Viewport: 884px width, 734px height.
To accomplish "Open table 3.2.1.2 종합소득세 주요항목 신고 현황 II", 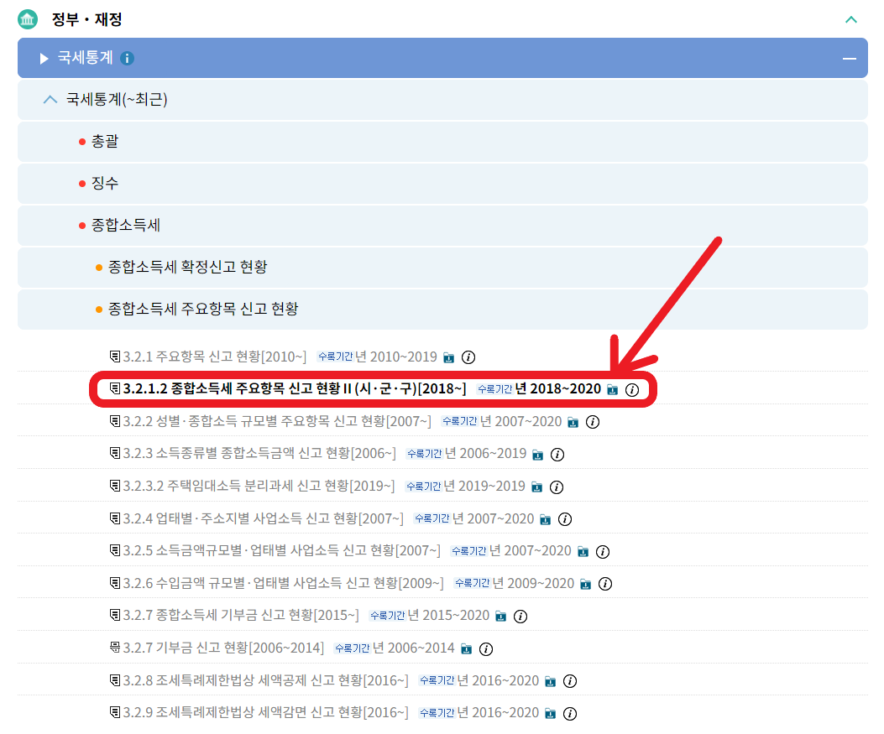I will (x=295, y=388).
